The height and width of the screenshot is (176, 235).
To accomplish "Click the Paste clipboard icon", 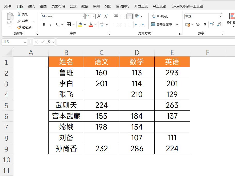I will (10, 16).
